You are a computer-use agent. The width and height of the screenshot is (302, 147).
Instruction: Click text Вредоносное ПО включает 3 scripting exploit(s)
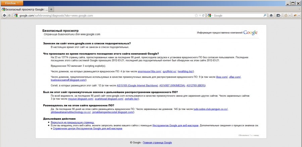tap(79, 66)
